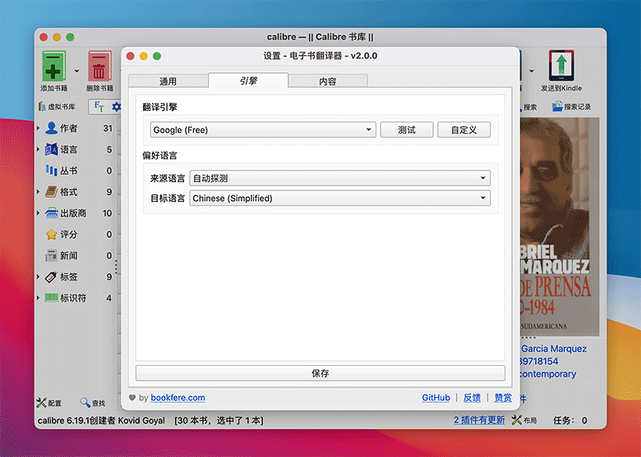The width and height of the screenshot is (641, 457).
Task: Select the Rating (评分) star icon
Action: (52, 234)
